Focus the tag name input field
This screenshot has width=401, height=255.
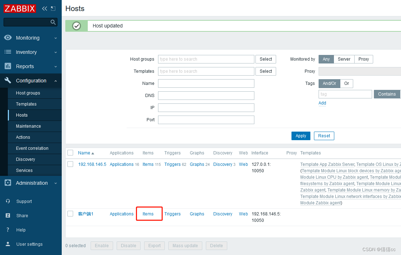tap(345, 94)
